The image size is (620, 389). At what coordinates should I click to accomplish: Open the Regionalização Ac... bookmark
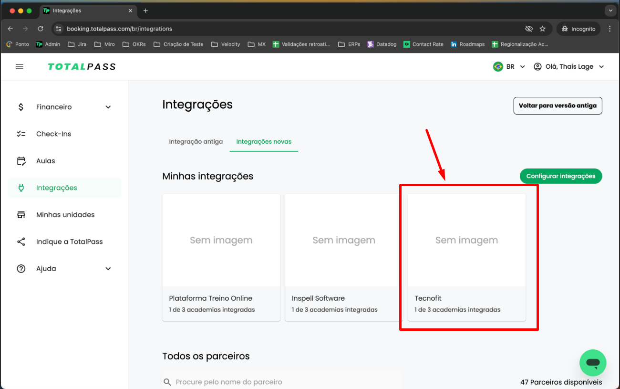(520, 44)
